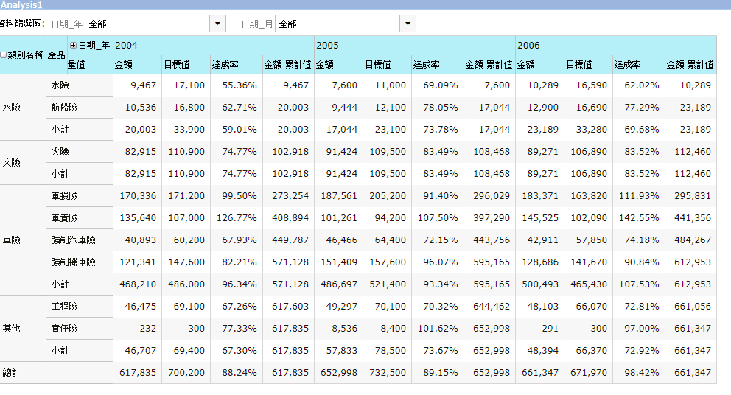Select the 其他 category row header
731x395 pixels.
23,329
